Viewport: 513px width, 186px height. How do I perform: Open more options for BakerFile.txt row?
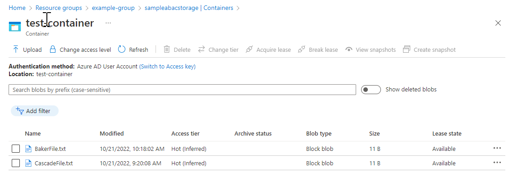point(497,148)
